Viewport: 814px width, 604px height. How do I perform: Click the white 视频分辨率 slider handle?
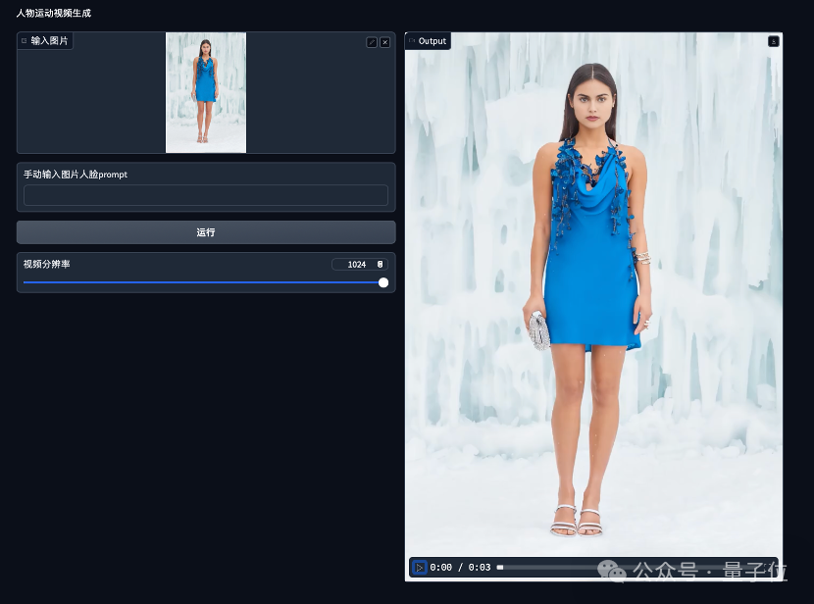coord(383,282)
